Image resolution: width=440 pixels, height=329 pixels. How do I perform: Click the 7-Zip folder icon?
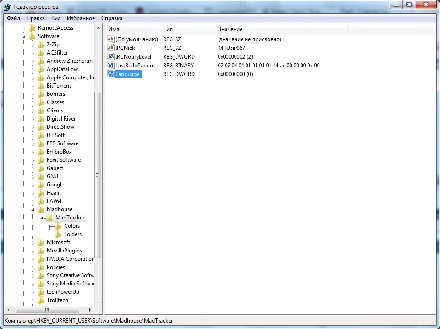[x=41, y=44]
